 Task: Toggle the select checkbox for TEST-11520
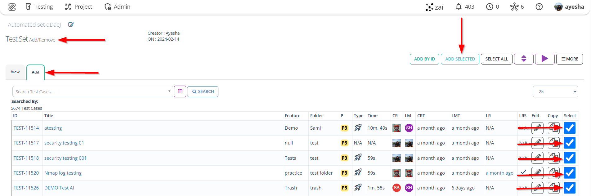570,173
